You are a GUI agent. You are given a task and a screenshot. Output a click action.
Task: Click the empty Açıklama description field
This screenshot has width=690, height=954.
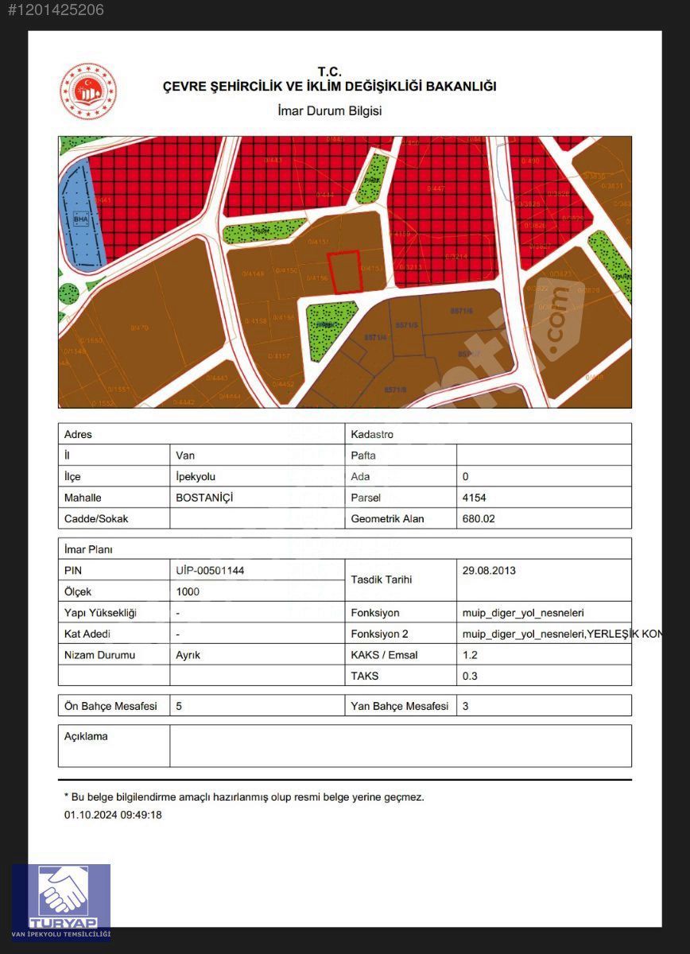pyautogui.click(x=401, y=746)
